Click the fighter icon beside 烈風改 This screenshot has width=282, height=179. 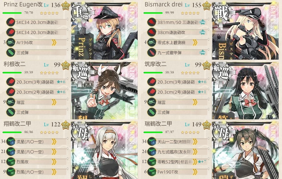(x=11, y=162)
